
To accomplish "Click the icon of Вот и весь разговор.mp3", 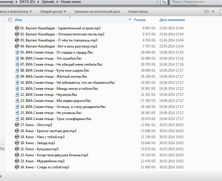I will point(17,46).
